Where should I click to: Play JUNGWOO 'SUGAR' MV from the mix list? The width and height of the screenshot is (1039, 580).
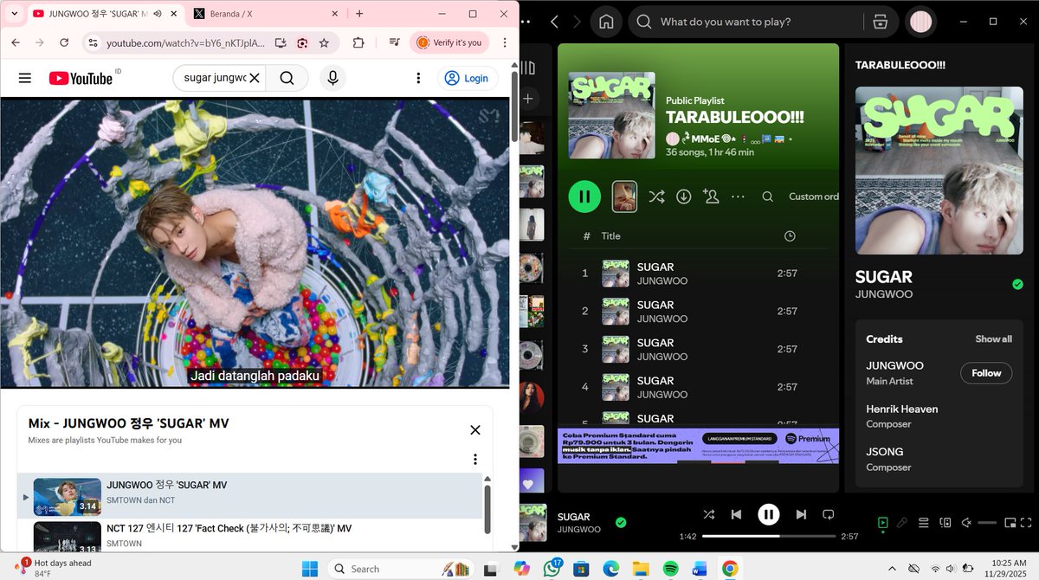click(251, 495)
